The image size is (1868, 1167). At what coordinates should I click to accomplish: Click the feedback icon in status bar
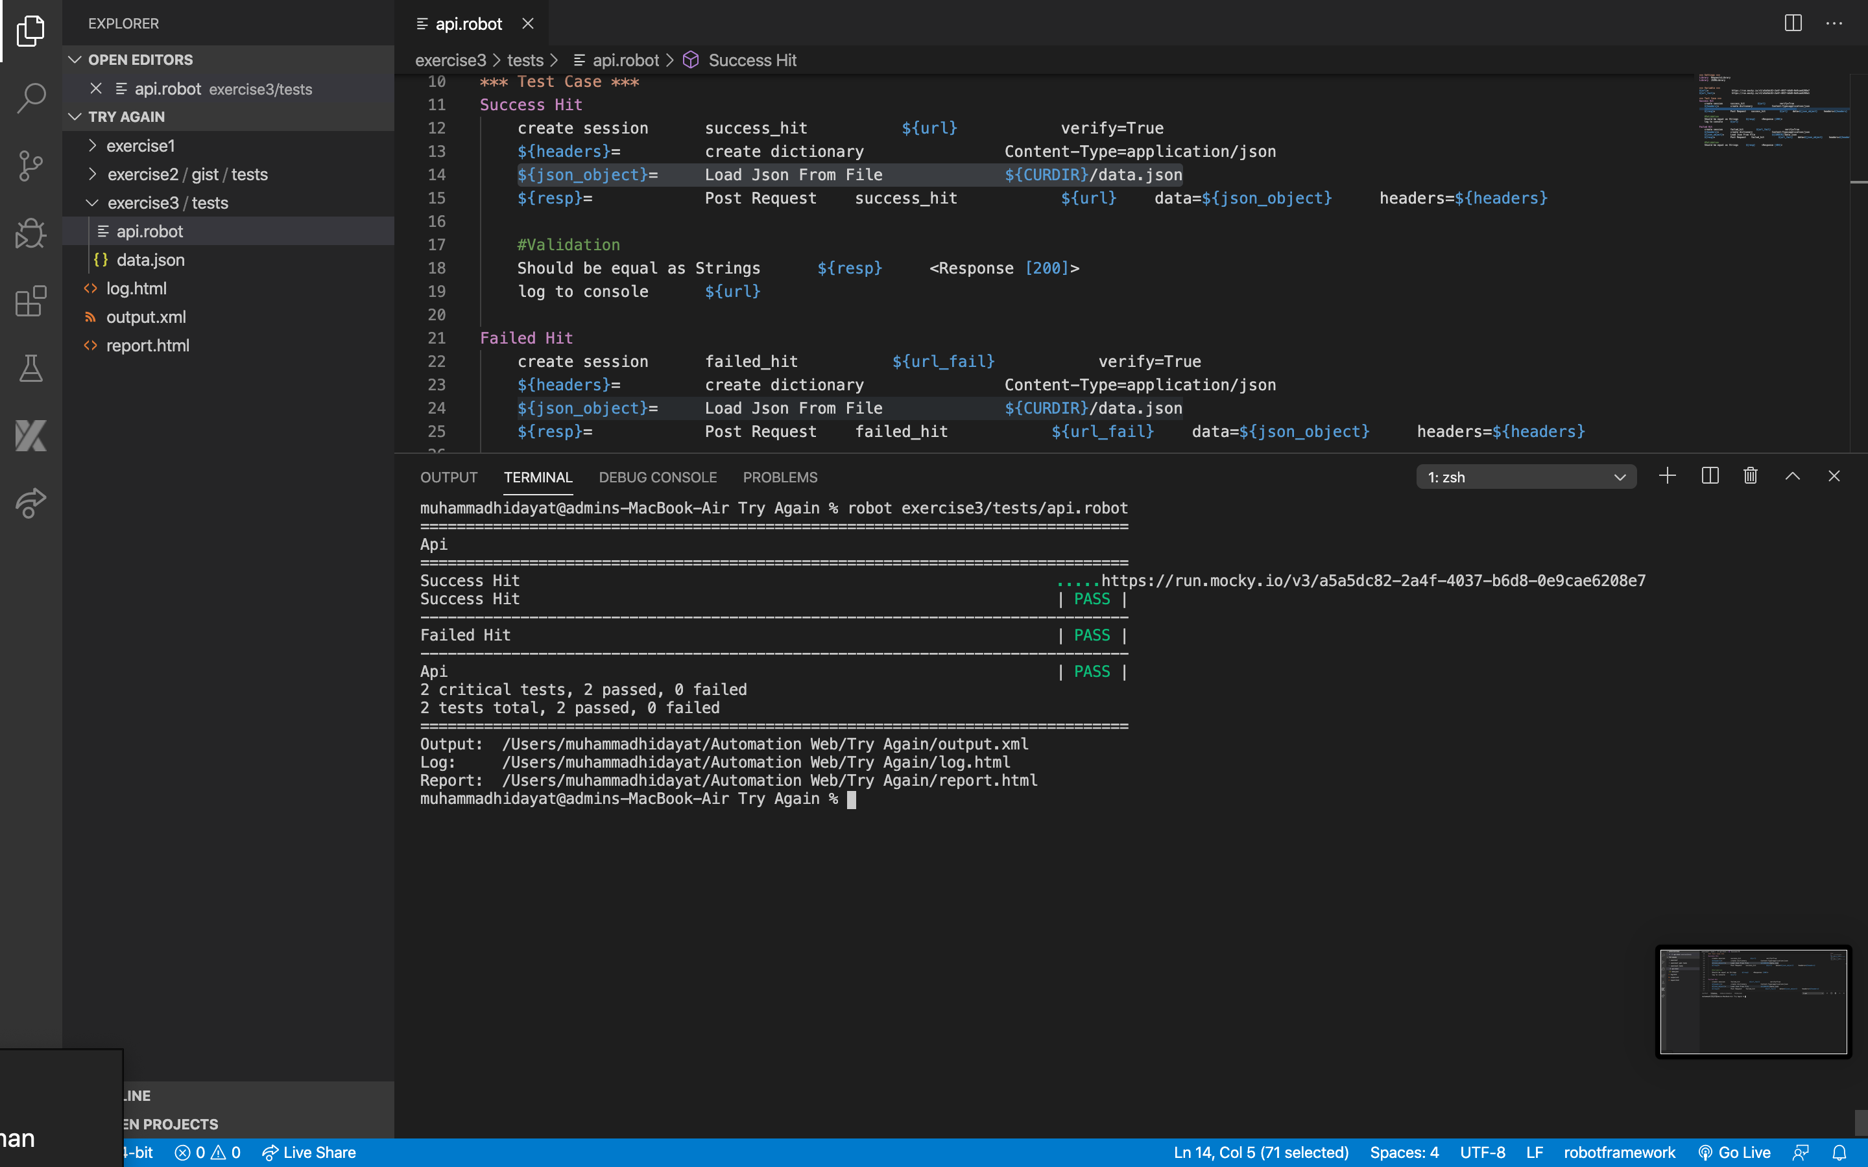[x=1801, y=1152]
